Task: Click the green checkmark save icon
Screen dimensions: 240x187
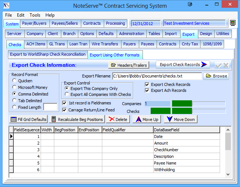Action: (219, 65)
